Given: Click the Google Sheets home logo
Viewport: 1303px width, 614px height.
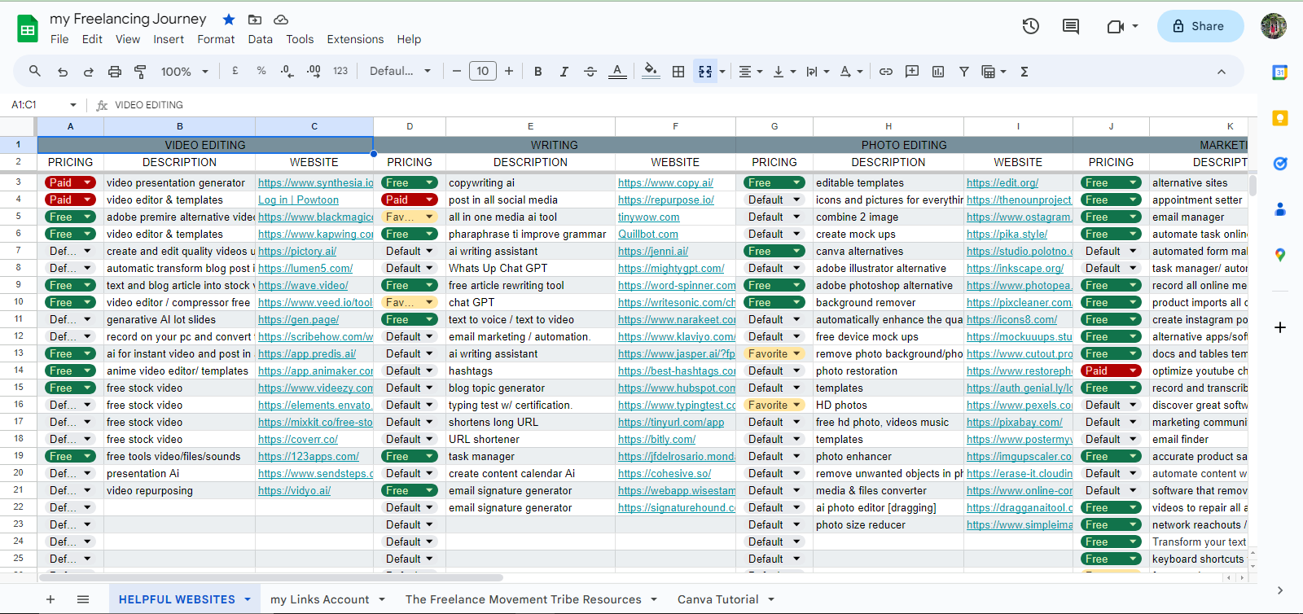Looking at the screenshot, I should point(28,29).
